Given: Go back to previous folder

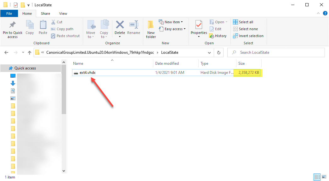Looking at the screenshot, I should [x=7, y=52].
